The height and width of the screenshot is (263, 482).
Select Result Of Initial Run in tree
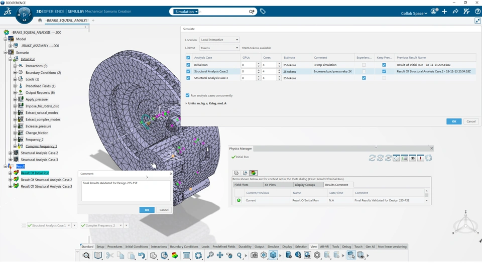tap(35, 173)
